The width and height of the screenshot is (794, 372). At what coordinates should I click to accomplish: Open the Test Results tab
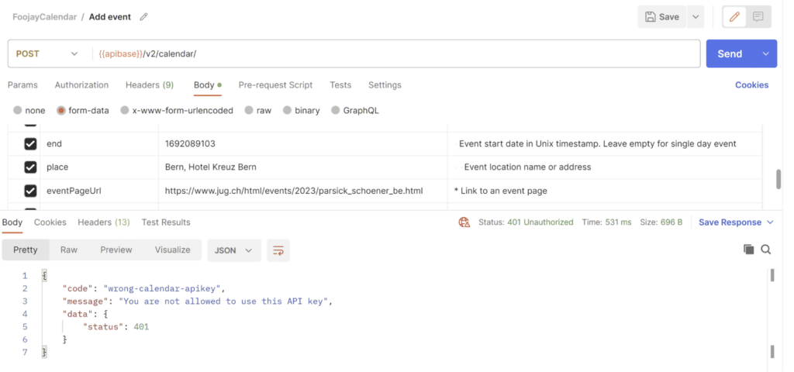(166, 222)
